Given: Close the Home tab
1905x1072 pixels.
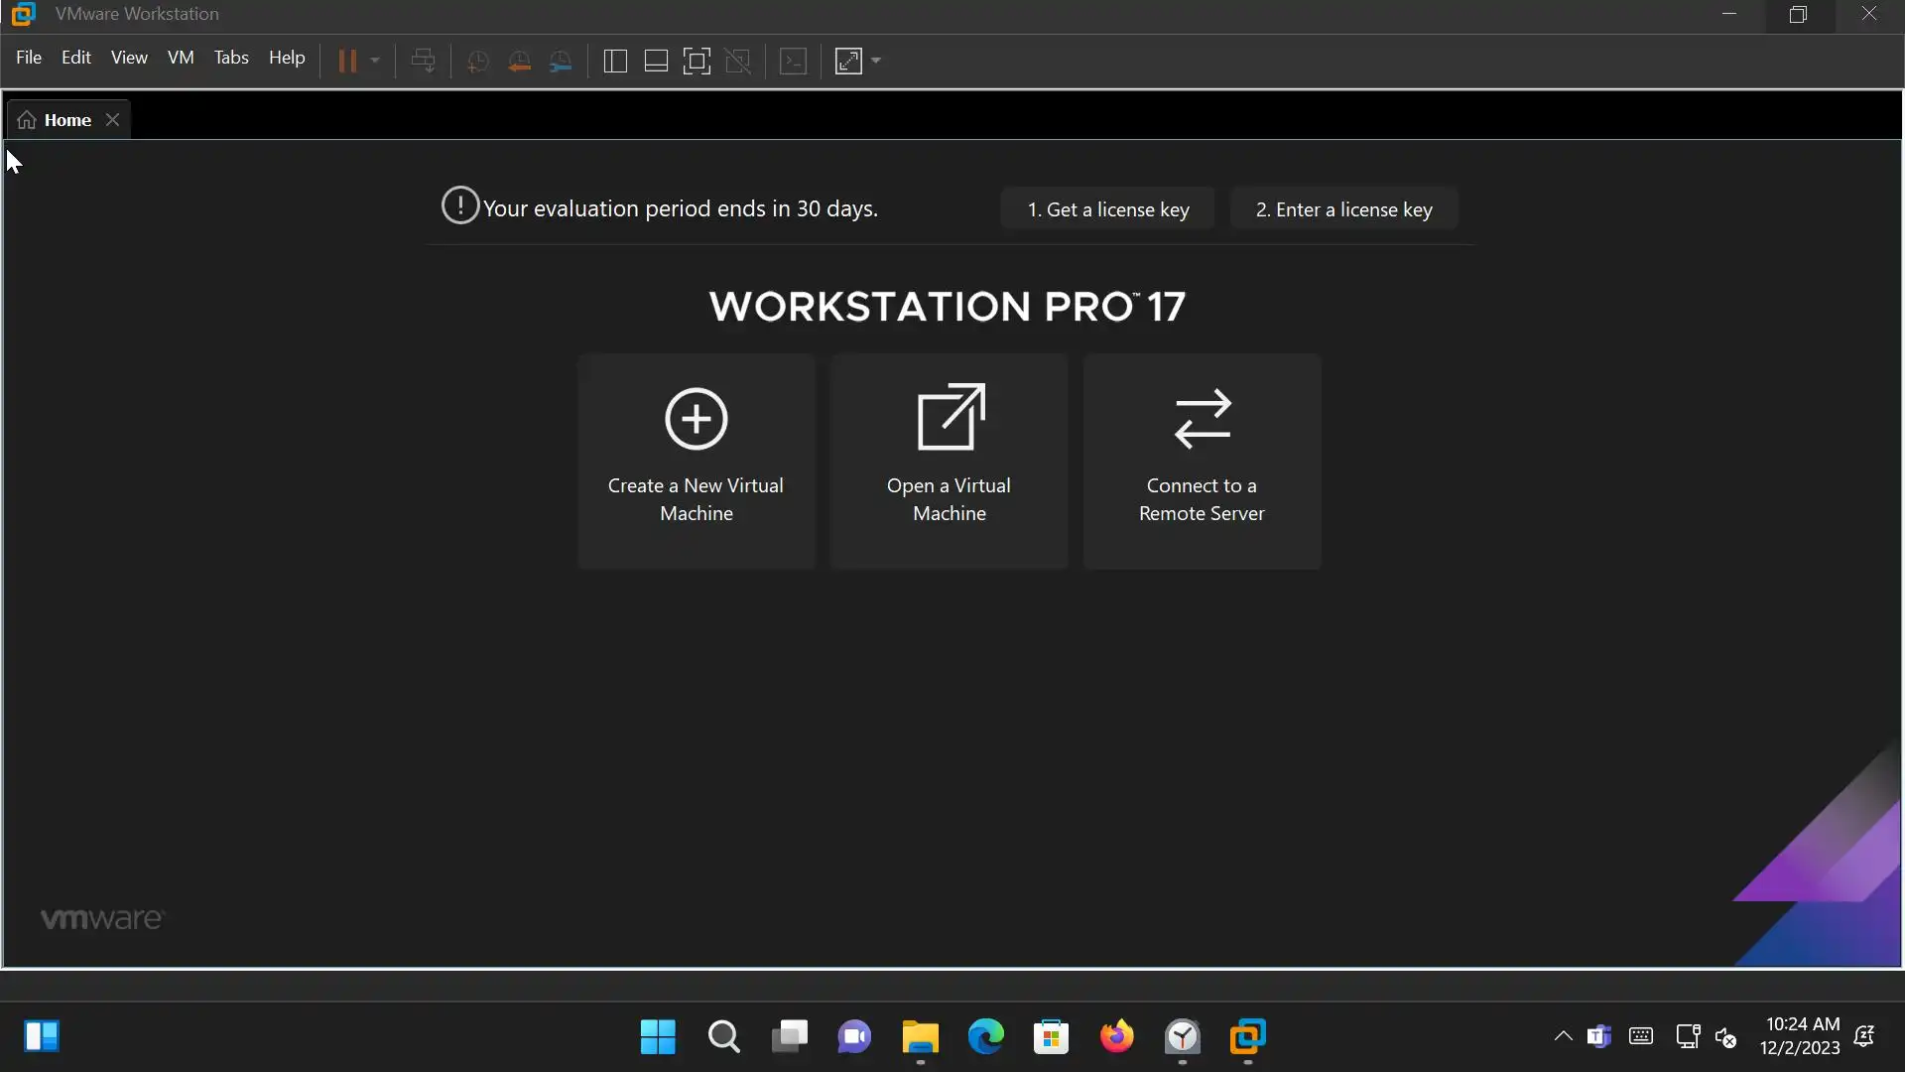Looking at the screenshot, I should click(113, 120).
